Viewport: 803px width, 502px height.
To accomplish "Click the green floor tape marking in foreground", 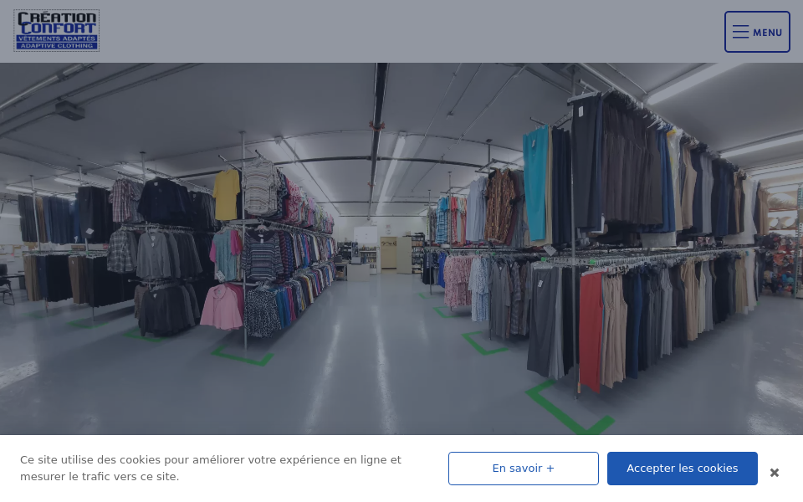I will (x=569, y=410).
